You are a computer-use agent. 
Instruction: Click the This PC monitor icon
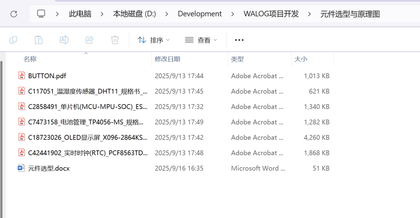(x=41, y=14)
